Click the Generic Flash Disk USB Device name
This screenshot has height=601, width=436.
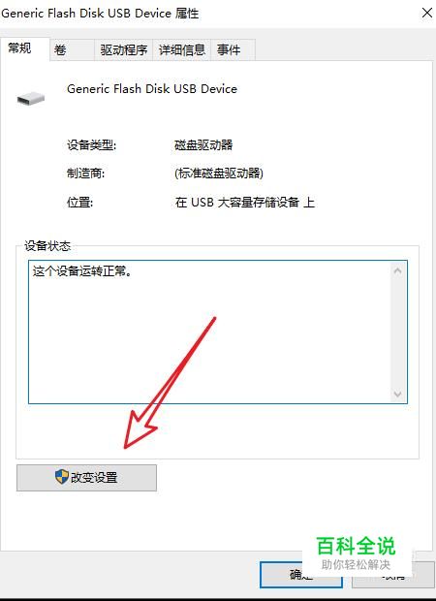click(x=152, y=89)
